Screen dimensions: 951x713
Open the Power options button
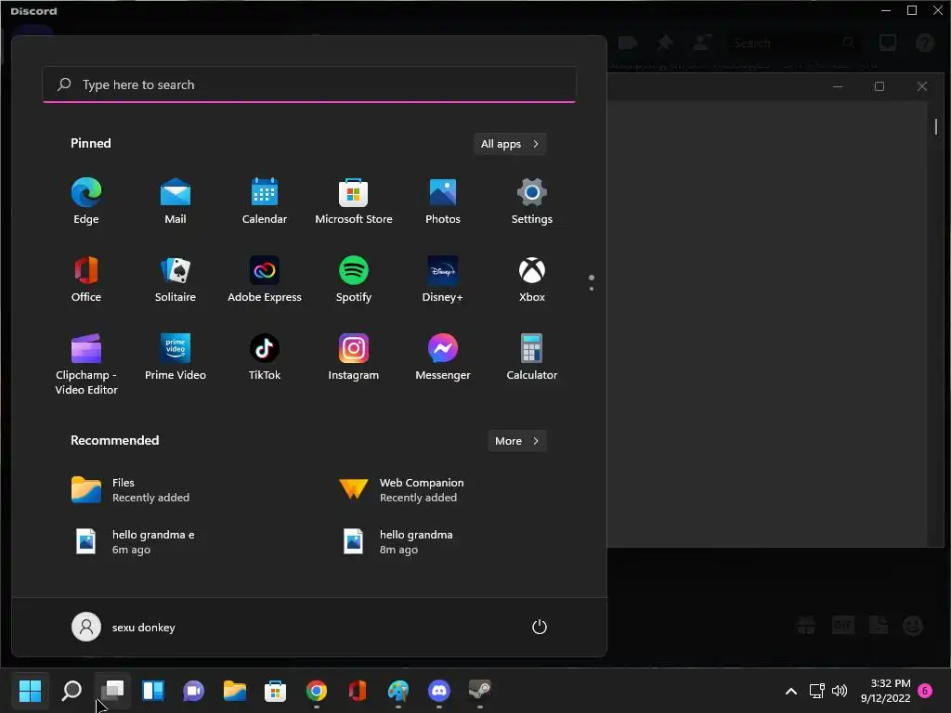(x=540, y=627)
